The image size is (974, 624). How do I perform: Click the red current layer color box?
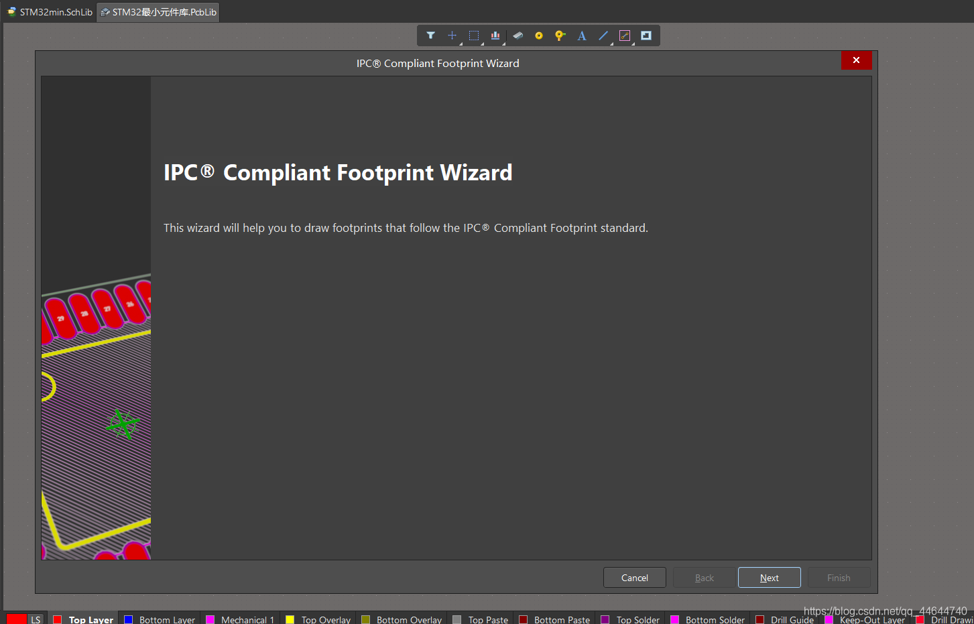[16, 619]
